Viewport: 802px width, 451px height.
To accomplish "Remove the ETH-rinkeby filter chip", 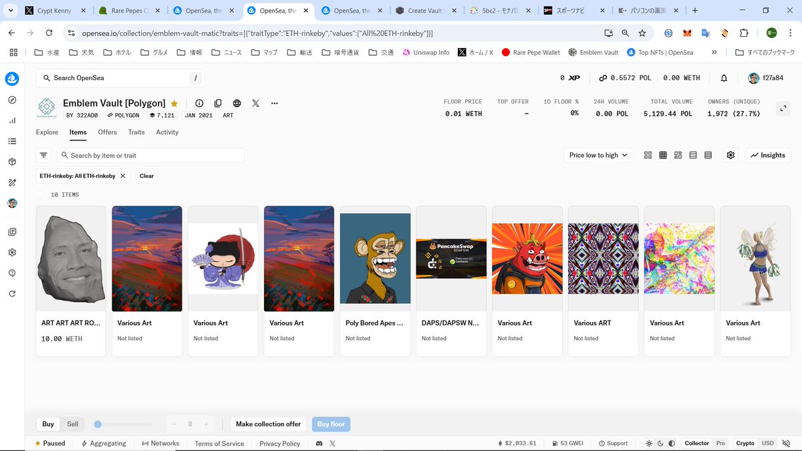I will (x=122, y=176).
